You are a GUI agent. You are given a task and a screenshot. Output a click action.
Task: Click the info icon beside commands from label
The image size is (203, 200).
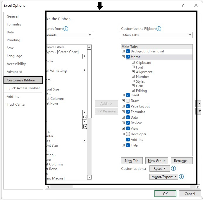66,29
